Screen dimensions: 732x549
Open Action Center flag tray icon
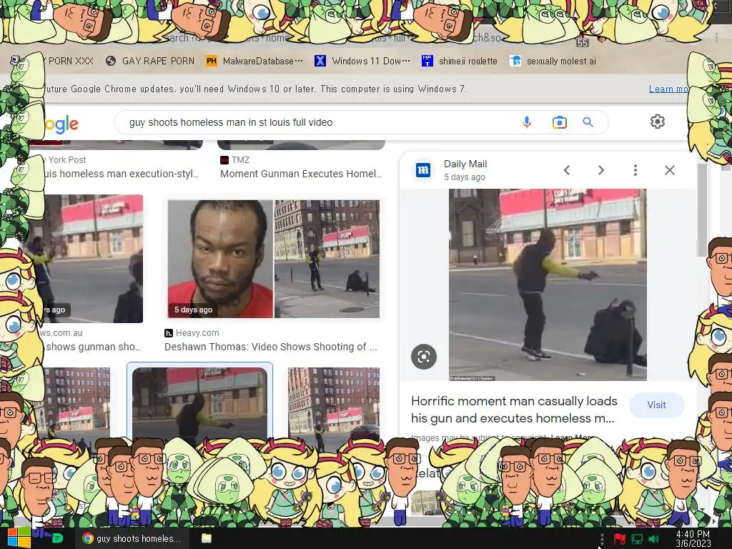click(620, 539)
